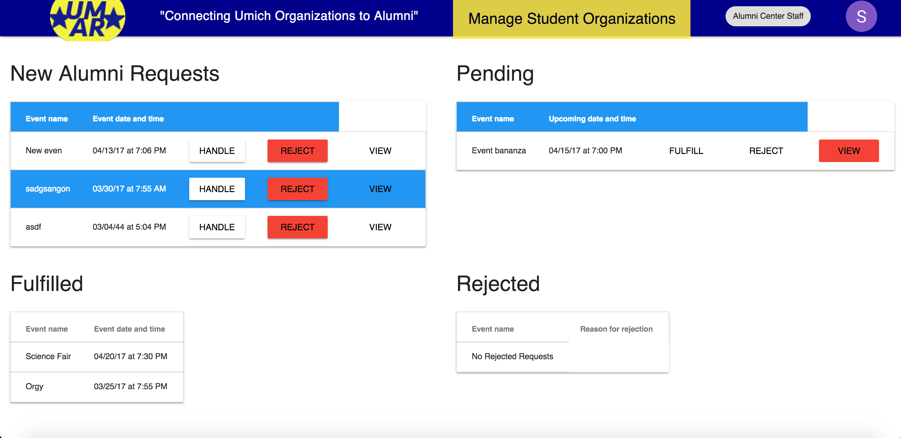901x438 pixels.
Task: Handle the sadgsangon request
Action: click(x=216, y=189)
